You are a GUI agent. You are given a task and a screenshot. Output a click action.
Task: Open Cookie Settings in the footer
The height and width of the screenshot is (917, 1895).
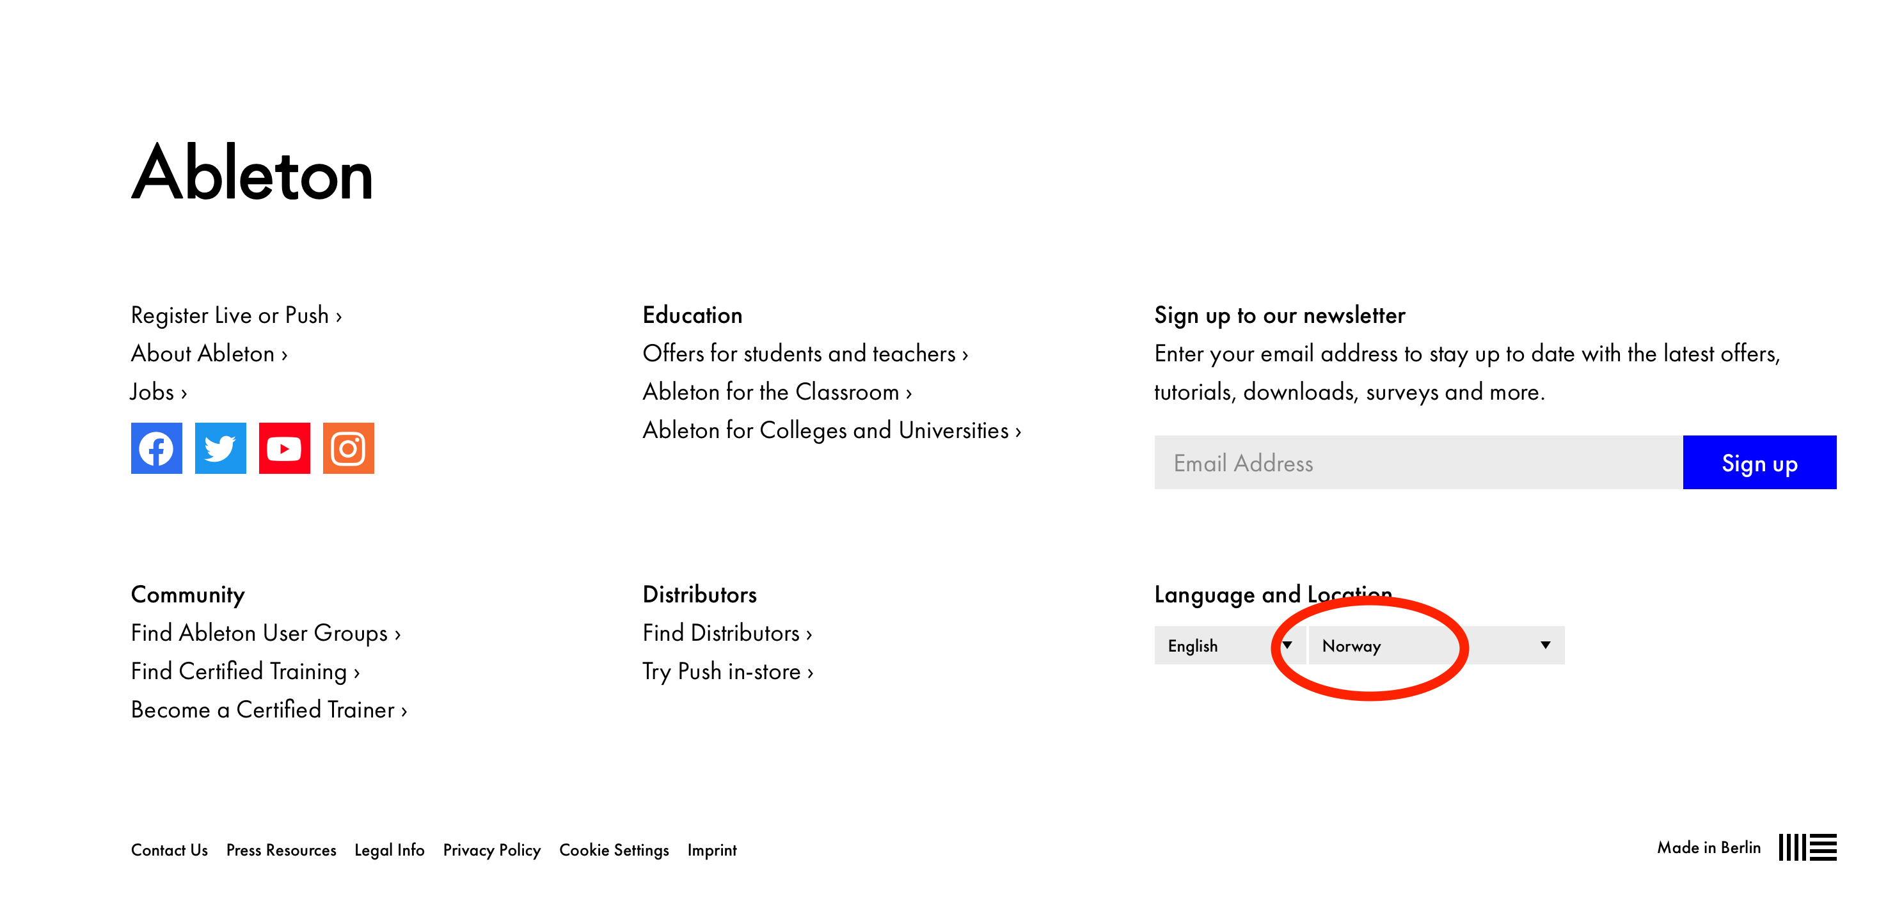[614, 849]
